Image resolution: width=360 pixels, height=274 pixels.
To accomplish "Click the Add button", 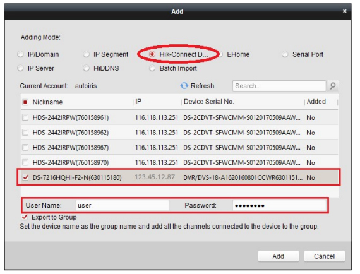I will 279,256.
